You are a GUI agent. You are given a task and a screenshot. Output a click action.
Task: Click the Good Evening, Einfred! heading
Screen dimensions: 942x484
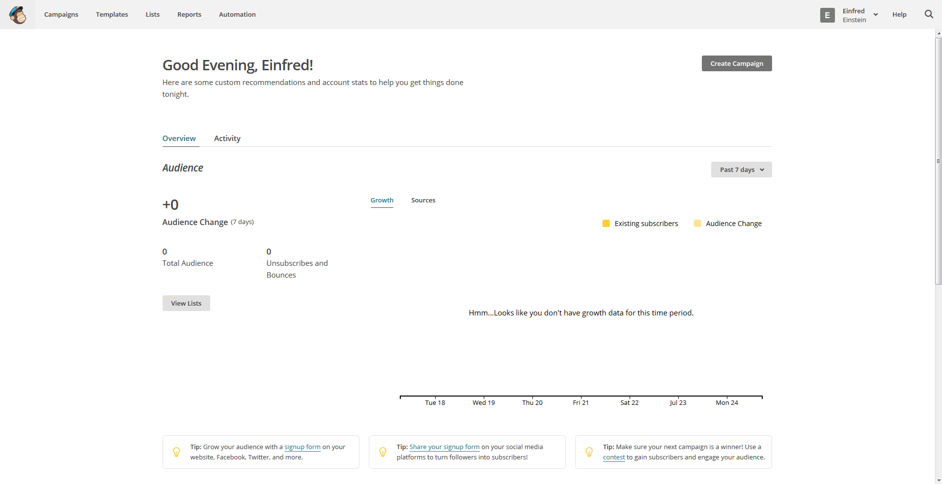238,65
